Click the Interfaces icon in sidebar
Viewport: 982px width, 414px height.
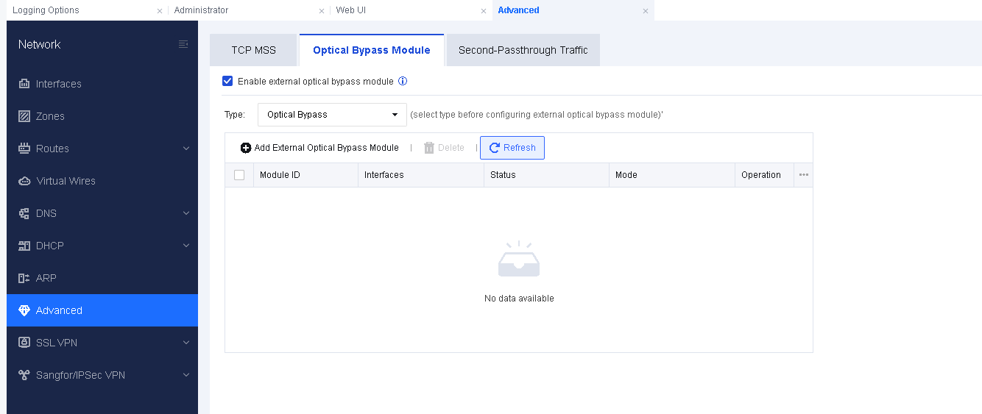coord(24,84)
